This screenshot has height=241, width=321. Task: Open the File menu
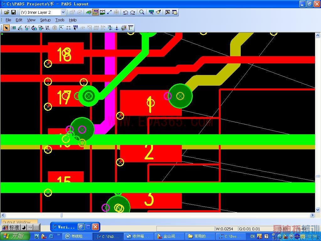[8, 20]
